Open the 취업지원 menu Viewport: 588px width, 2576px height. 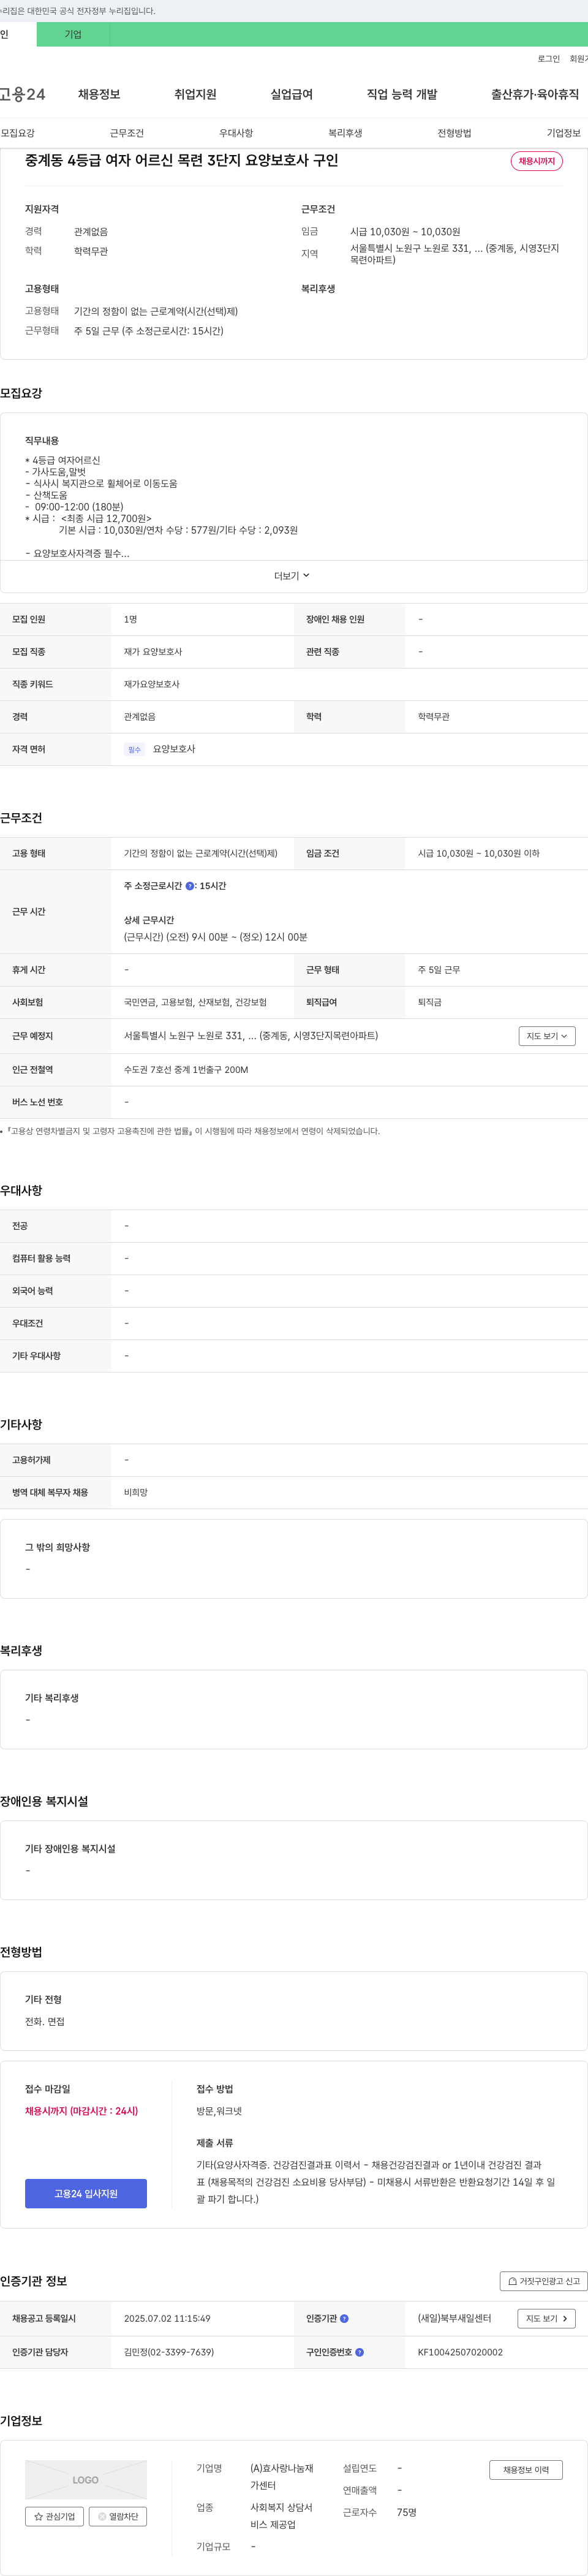pyautogui.click(x=195, y=94)
